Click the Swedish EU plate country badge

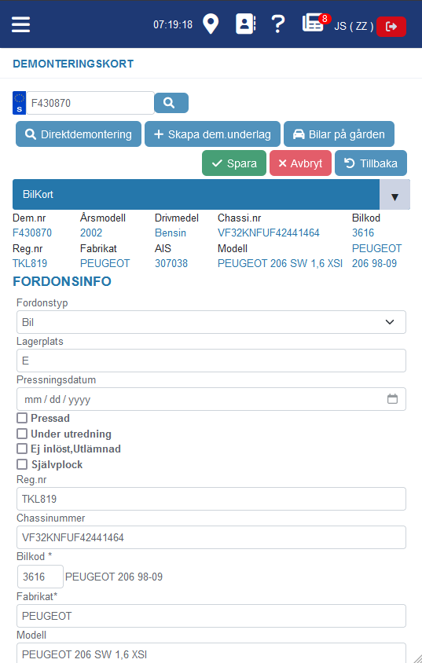[x=20, y=103]
